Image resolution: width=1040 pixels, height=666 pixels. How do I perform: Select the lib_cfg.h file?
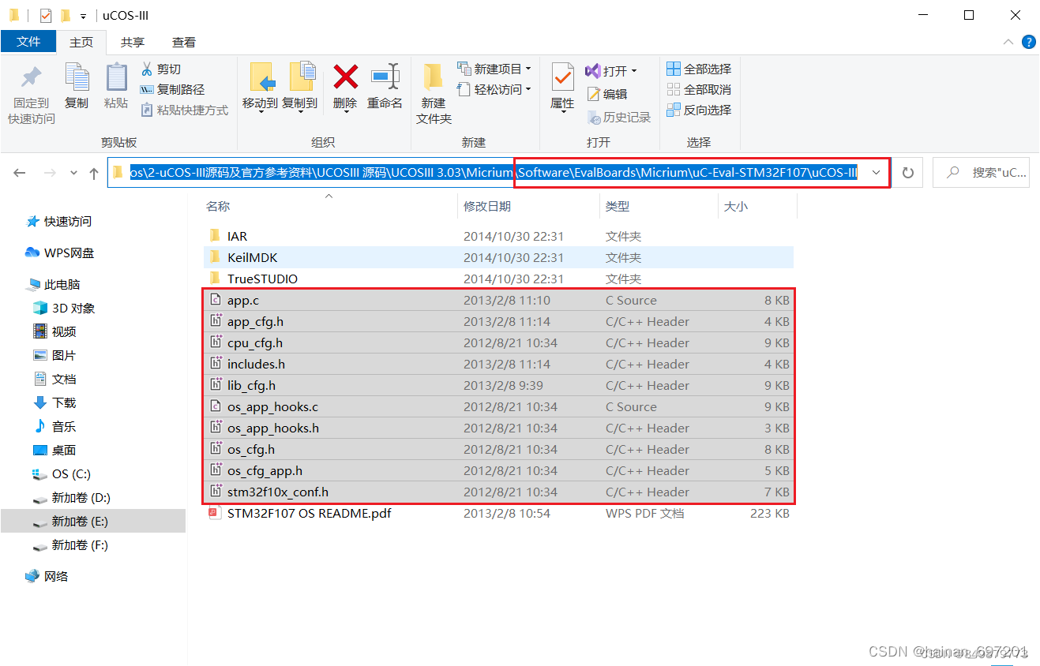pyautogui.click(x=498, y=385)
